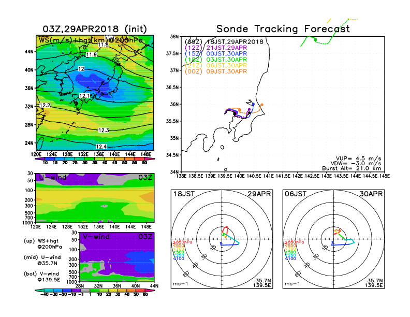Click the '03Z' label in the U-wind panel

point(145,178)
